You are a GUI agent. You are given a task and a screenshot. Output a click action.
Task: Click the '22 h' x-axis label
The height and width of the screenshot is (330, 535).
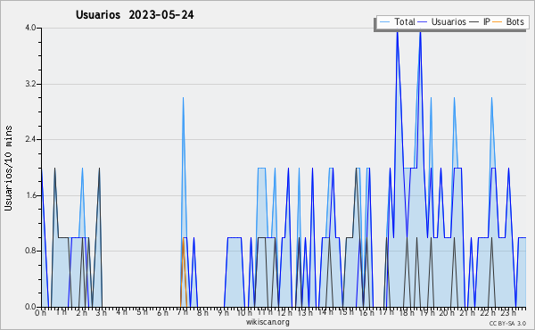click(488, 313)
